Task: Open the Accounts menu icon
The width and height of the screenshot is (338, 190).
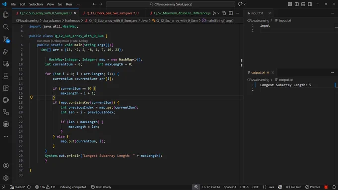Action: 6,166
